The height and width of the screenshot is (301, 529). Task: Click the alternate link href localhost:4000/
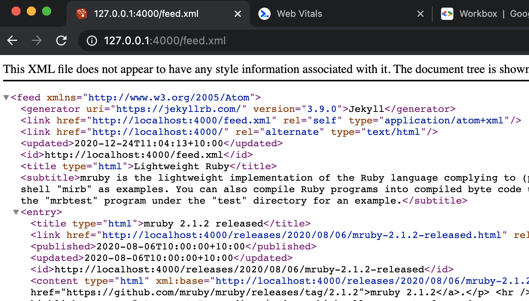[x=157, y=132]
